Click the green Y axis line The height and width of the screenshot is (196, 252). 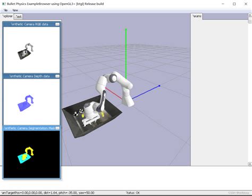126,53
